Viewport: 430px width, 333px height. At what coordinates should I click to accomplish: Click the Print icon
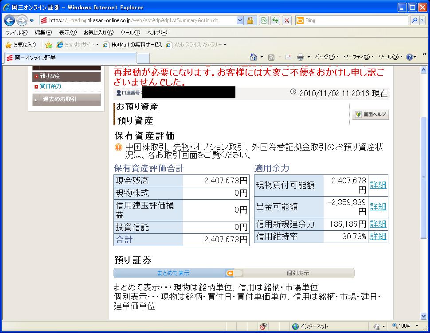pyautogui.click(x=301, y=57)
